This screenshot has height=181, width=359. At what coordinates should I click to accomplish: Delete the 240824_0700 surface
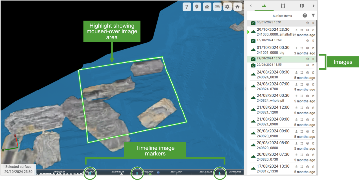pyautogui.click(x=313, y=84)
